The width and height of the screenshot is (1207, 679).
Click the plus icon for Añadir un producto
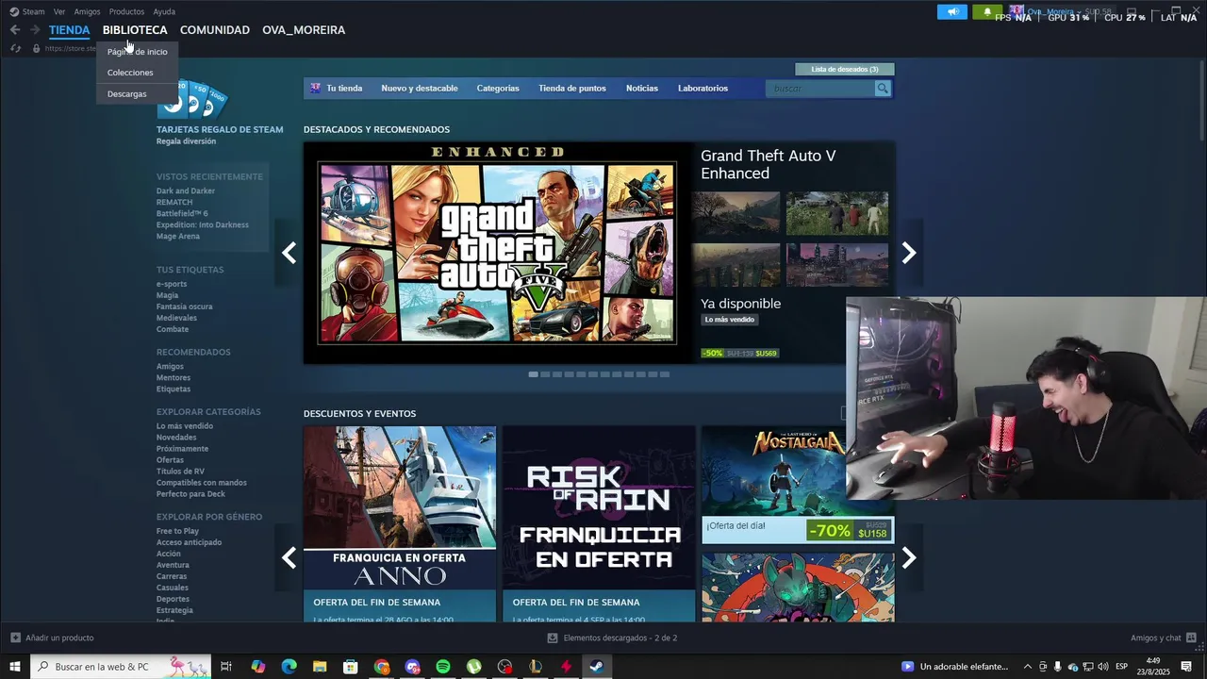(15, 638)
